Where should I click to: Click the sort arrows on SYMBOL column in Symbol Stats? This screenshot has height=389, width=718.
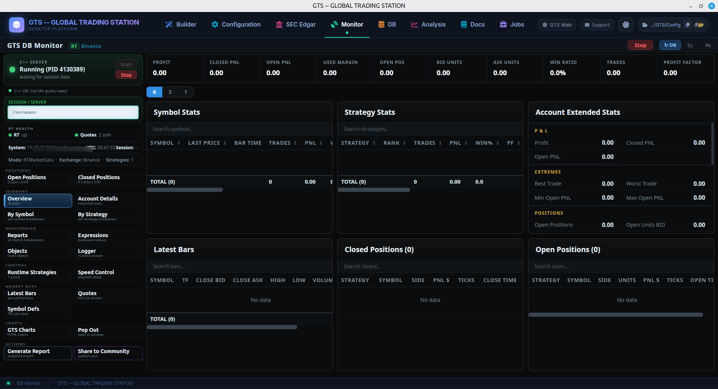coord(179,143)
